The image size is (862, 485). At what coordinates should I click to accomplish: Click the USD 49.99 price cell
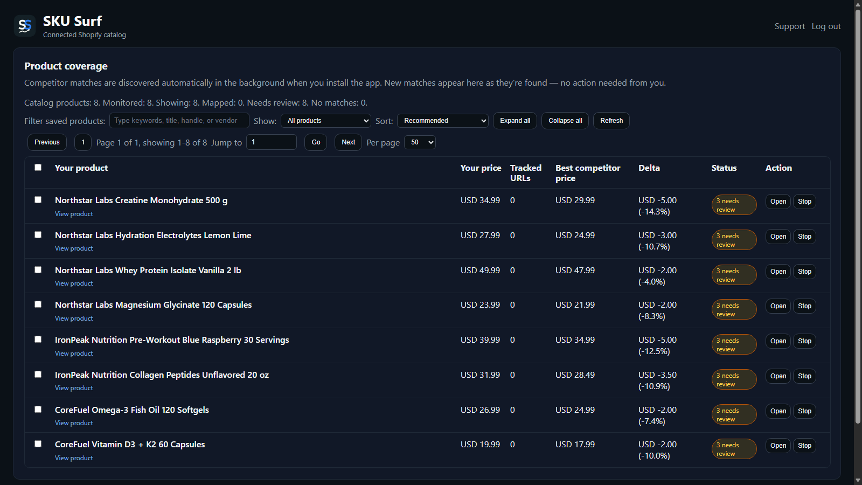coord(480,271)
